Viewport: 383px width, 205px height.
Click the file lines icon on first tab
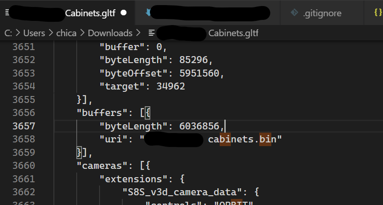click(7, 13)
